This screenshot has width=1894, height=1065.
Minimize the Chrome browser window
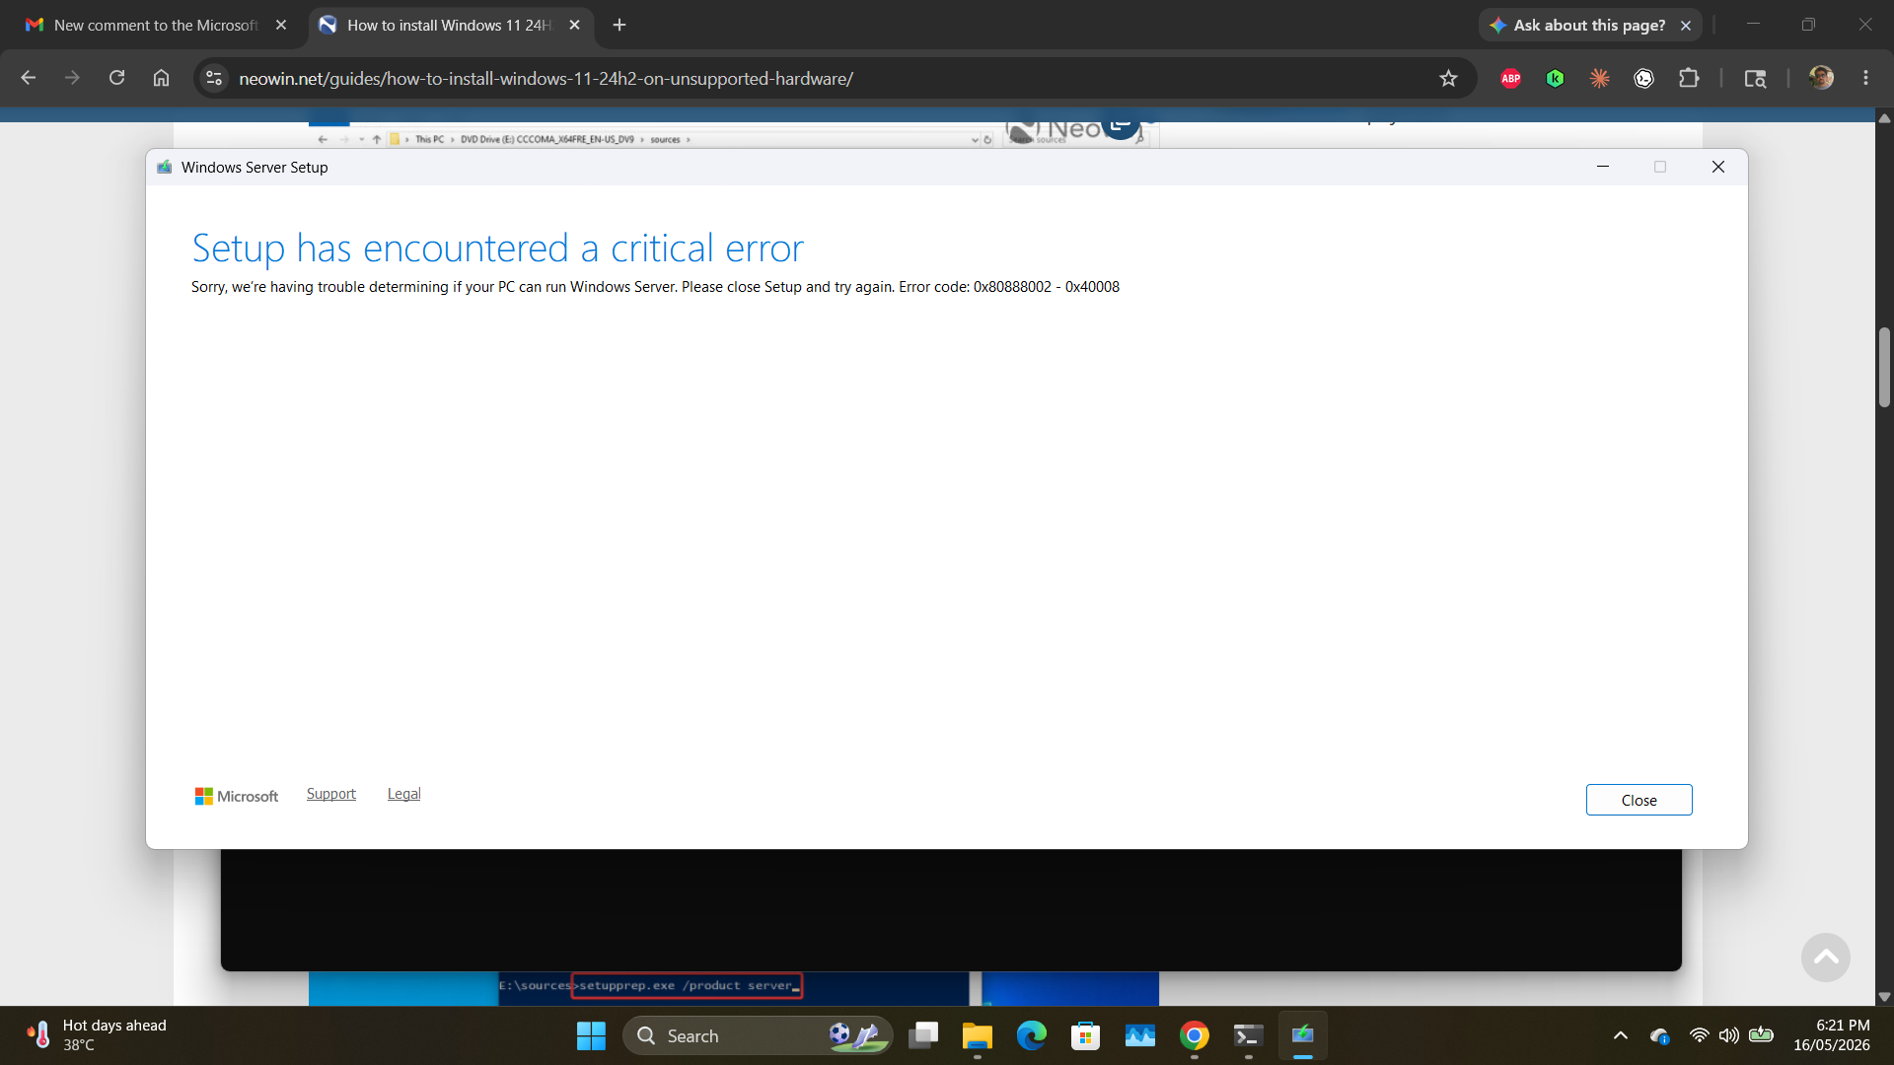pos(1753,25)
